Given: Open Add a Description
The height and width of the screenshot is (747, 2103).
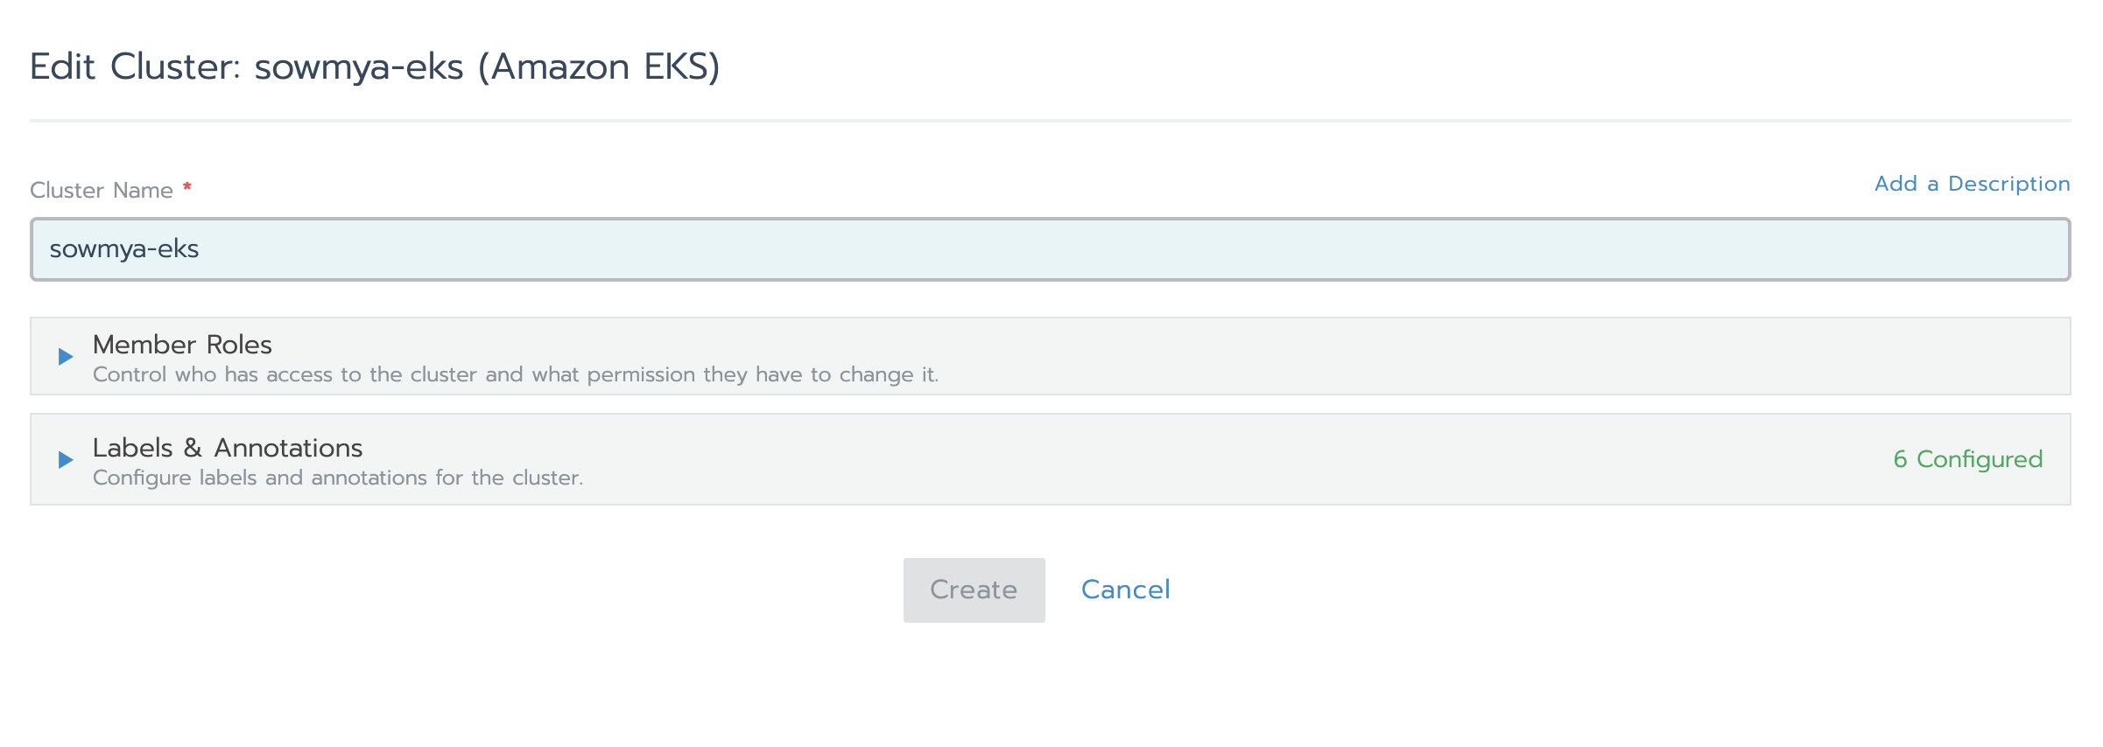Looking at the screenshot, I should point(1972,184).
